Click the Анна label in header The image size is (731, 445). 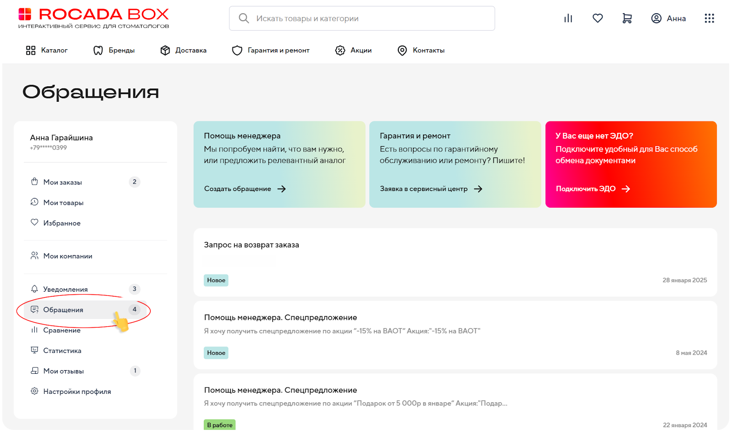pyautogui.click(x=676, y=19)
